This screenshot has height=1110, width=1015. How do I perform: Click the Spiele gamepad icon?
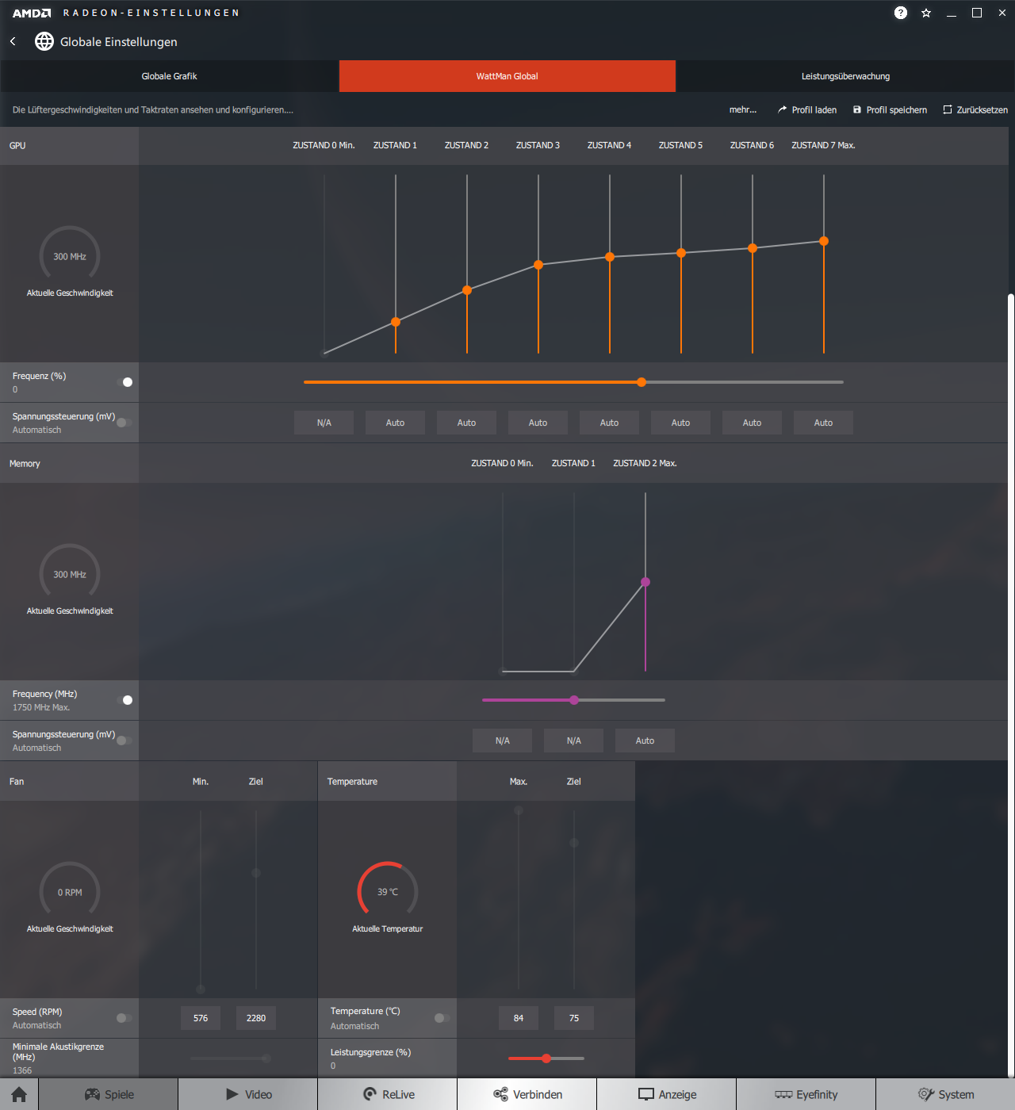click(93, 1094)
